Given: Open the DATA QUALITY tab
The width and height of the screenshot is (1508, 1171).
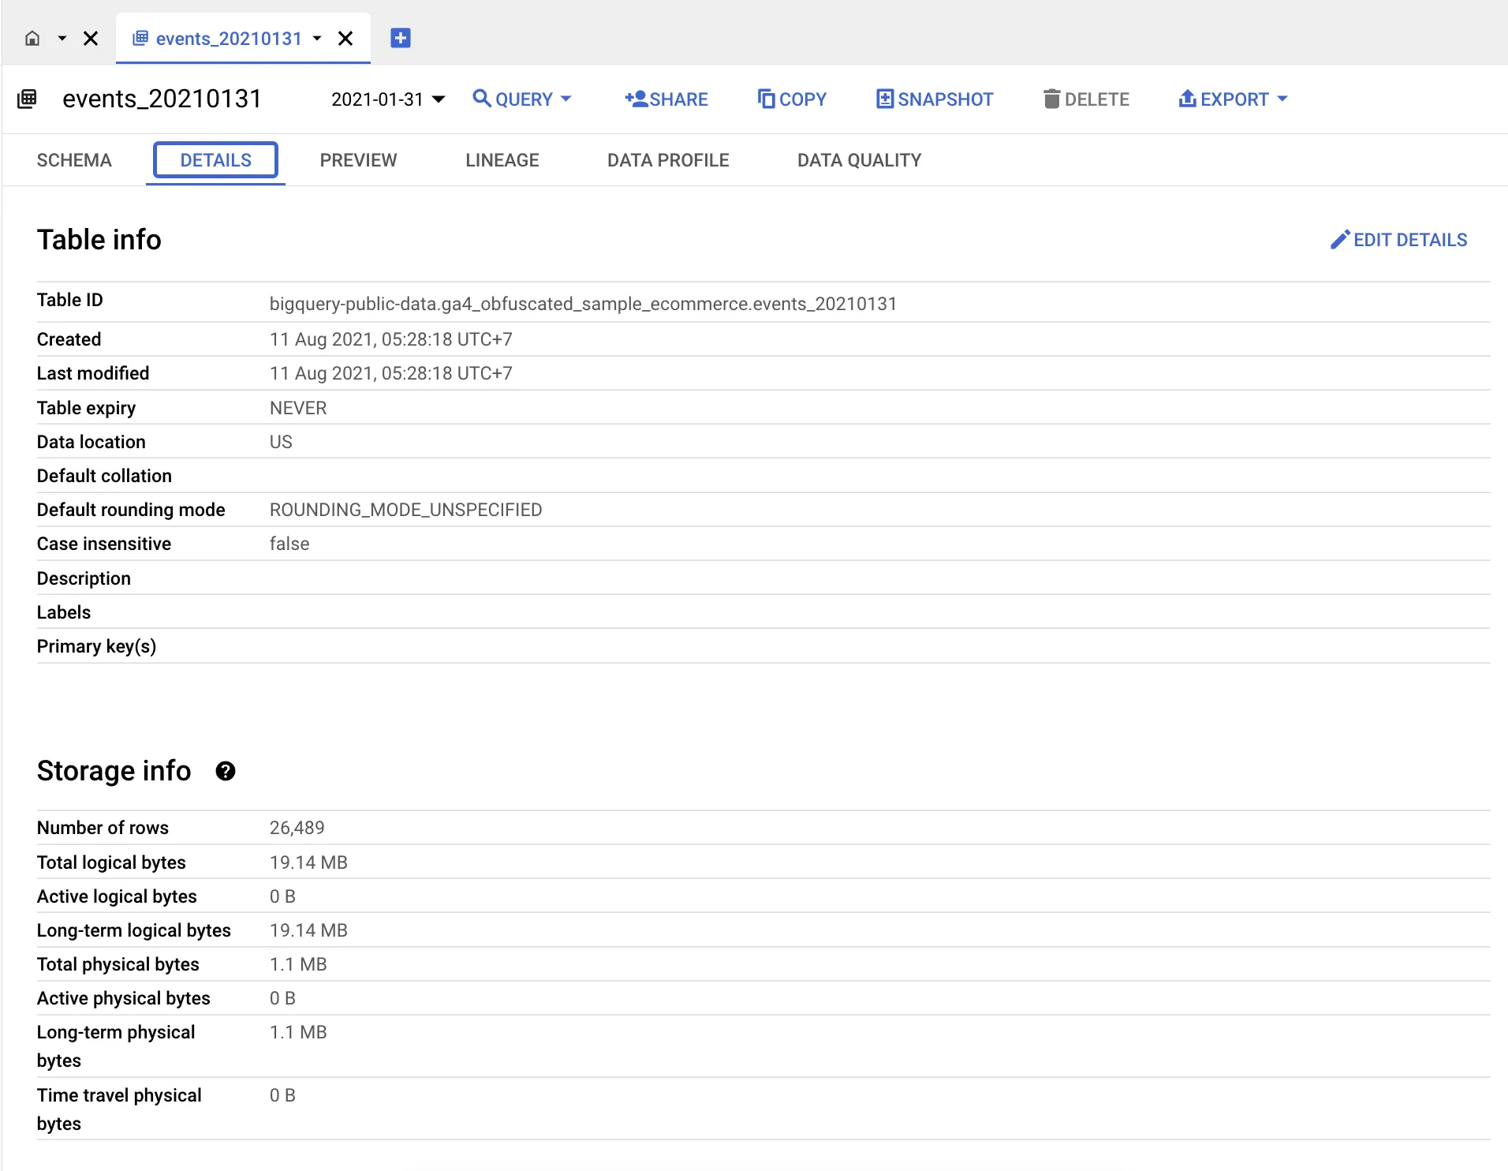Looking at the screenshot, I should (x=859, y=160).
